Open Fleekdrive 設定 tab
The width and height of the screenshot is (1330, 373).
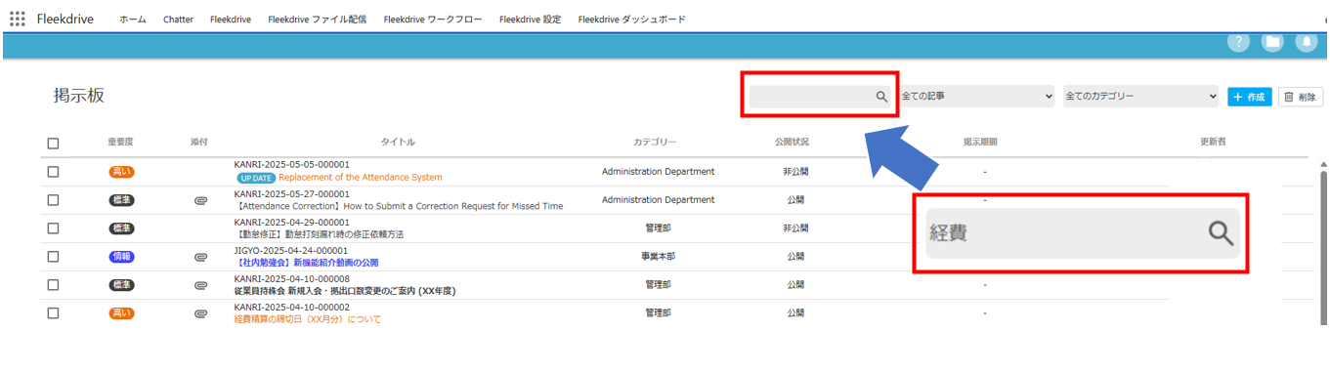pos(530,20)
